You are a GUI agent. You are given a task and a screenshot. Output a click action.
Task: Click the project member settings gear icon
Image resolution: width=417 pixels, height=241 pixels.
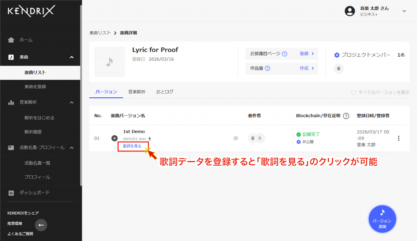coord(337,55)
